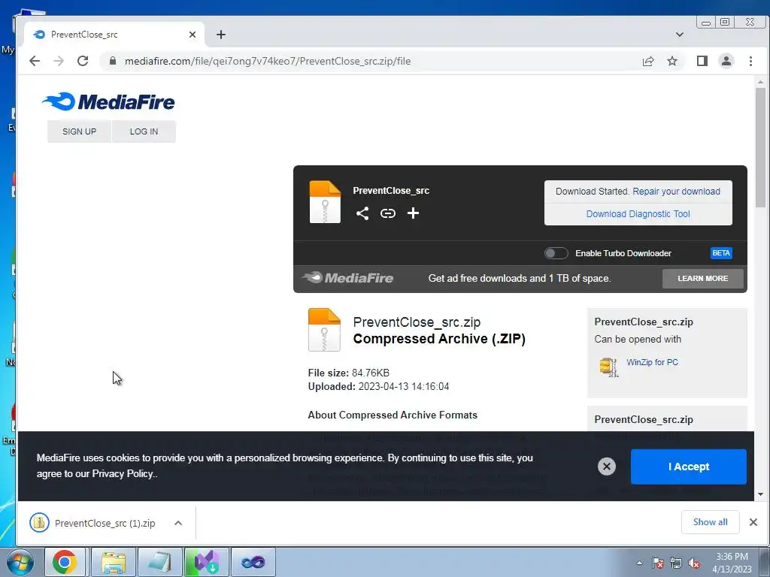
Task: Click Download Diagnostic Tool link
Action: coord(638,214)
